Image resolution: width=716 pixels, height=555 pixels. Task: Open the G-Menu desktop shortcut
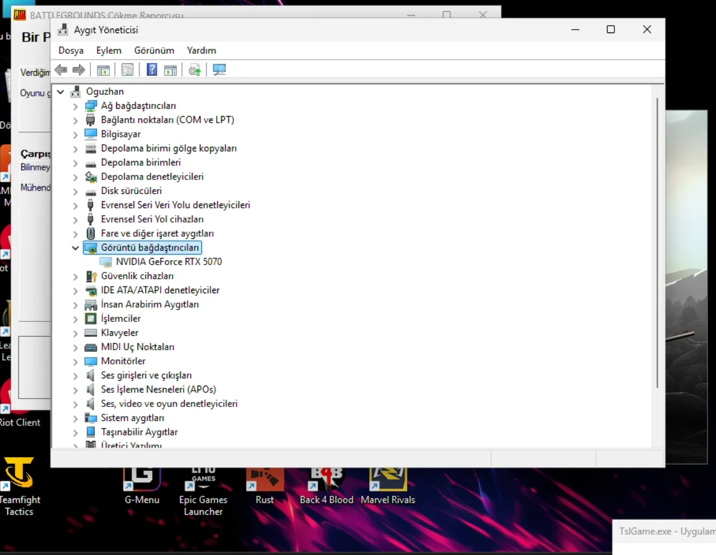pyautogui.click(x=142, y=487)
